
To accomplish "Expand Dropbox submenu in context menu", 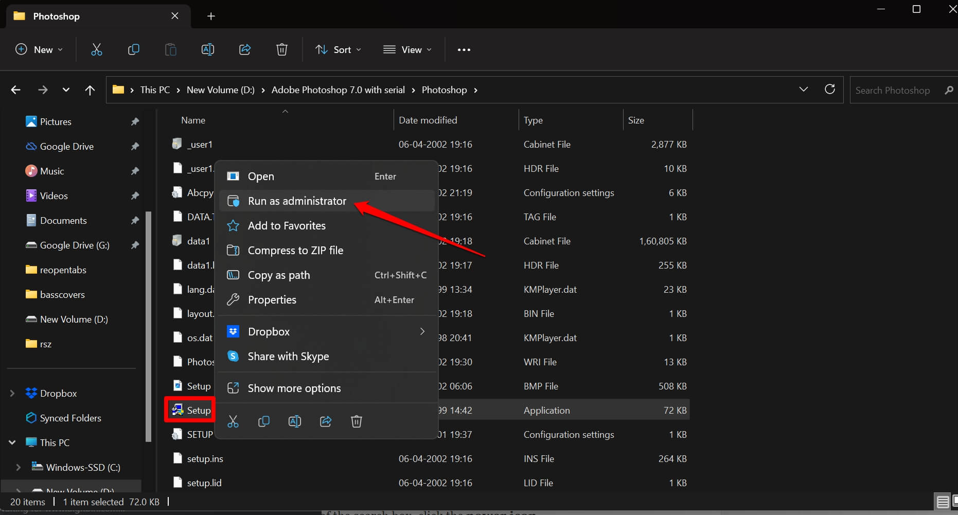I will point(422,331).
